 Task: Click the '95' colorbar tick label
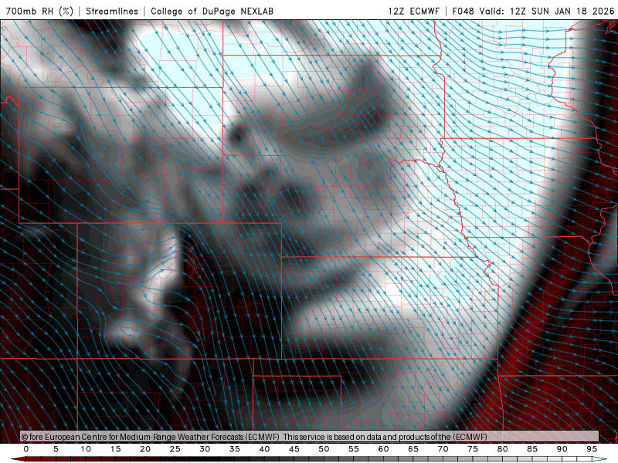click(x=592, y=449)
